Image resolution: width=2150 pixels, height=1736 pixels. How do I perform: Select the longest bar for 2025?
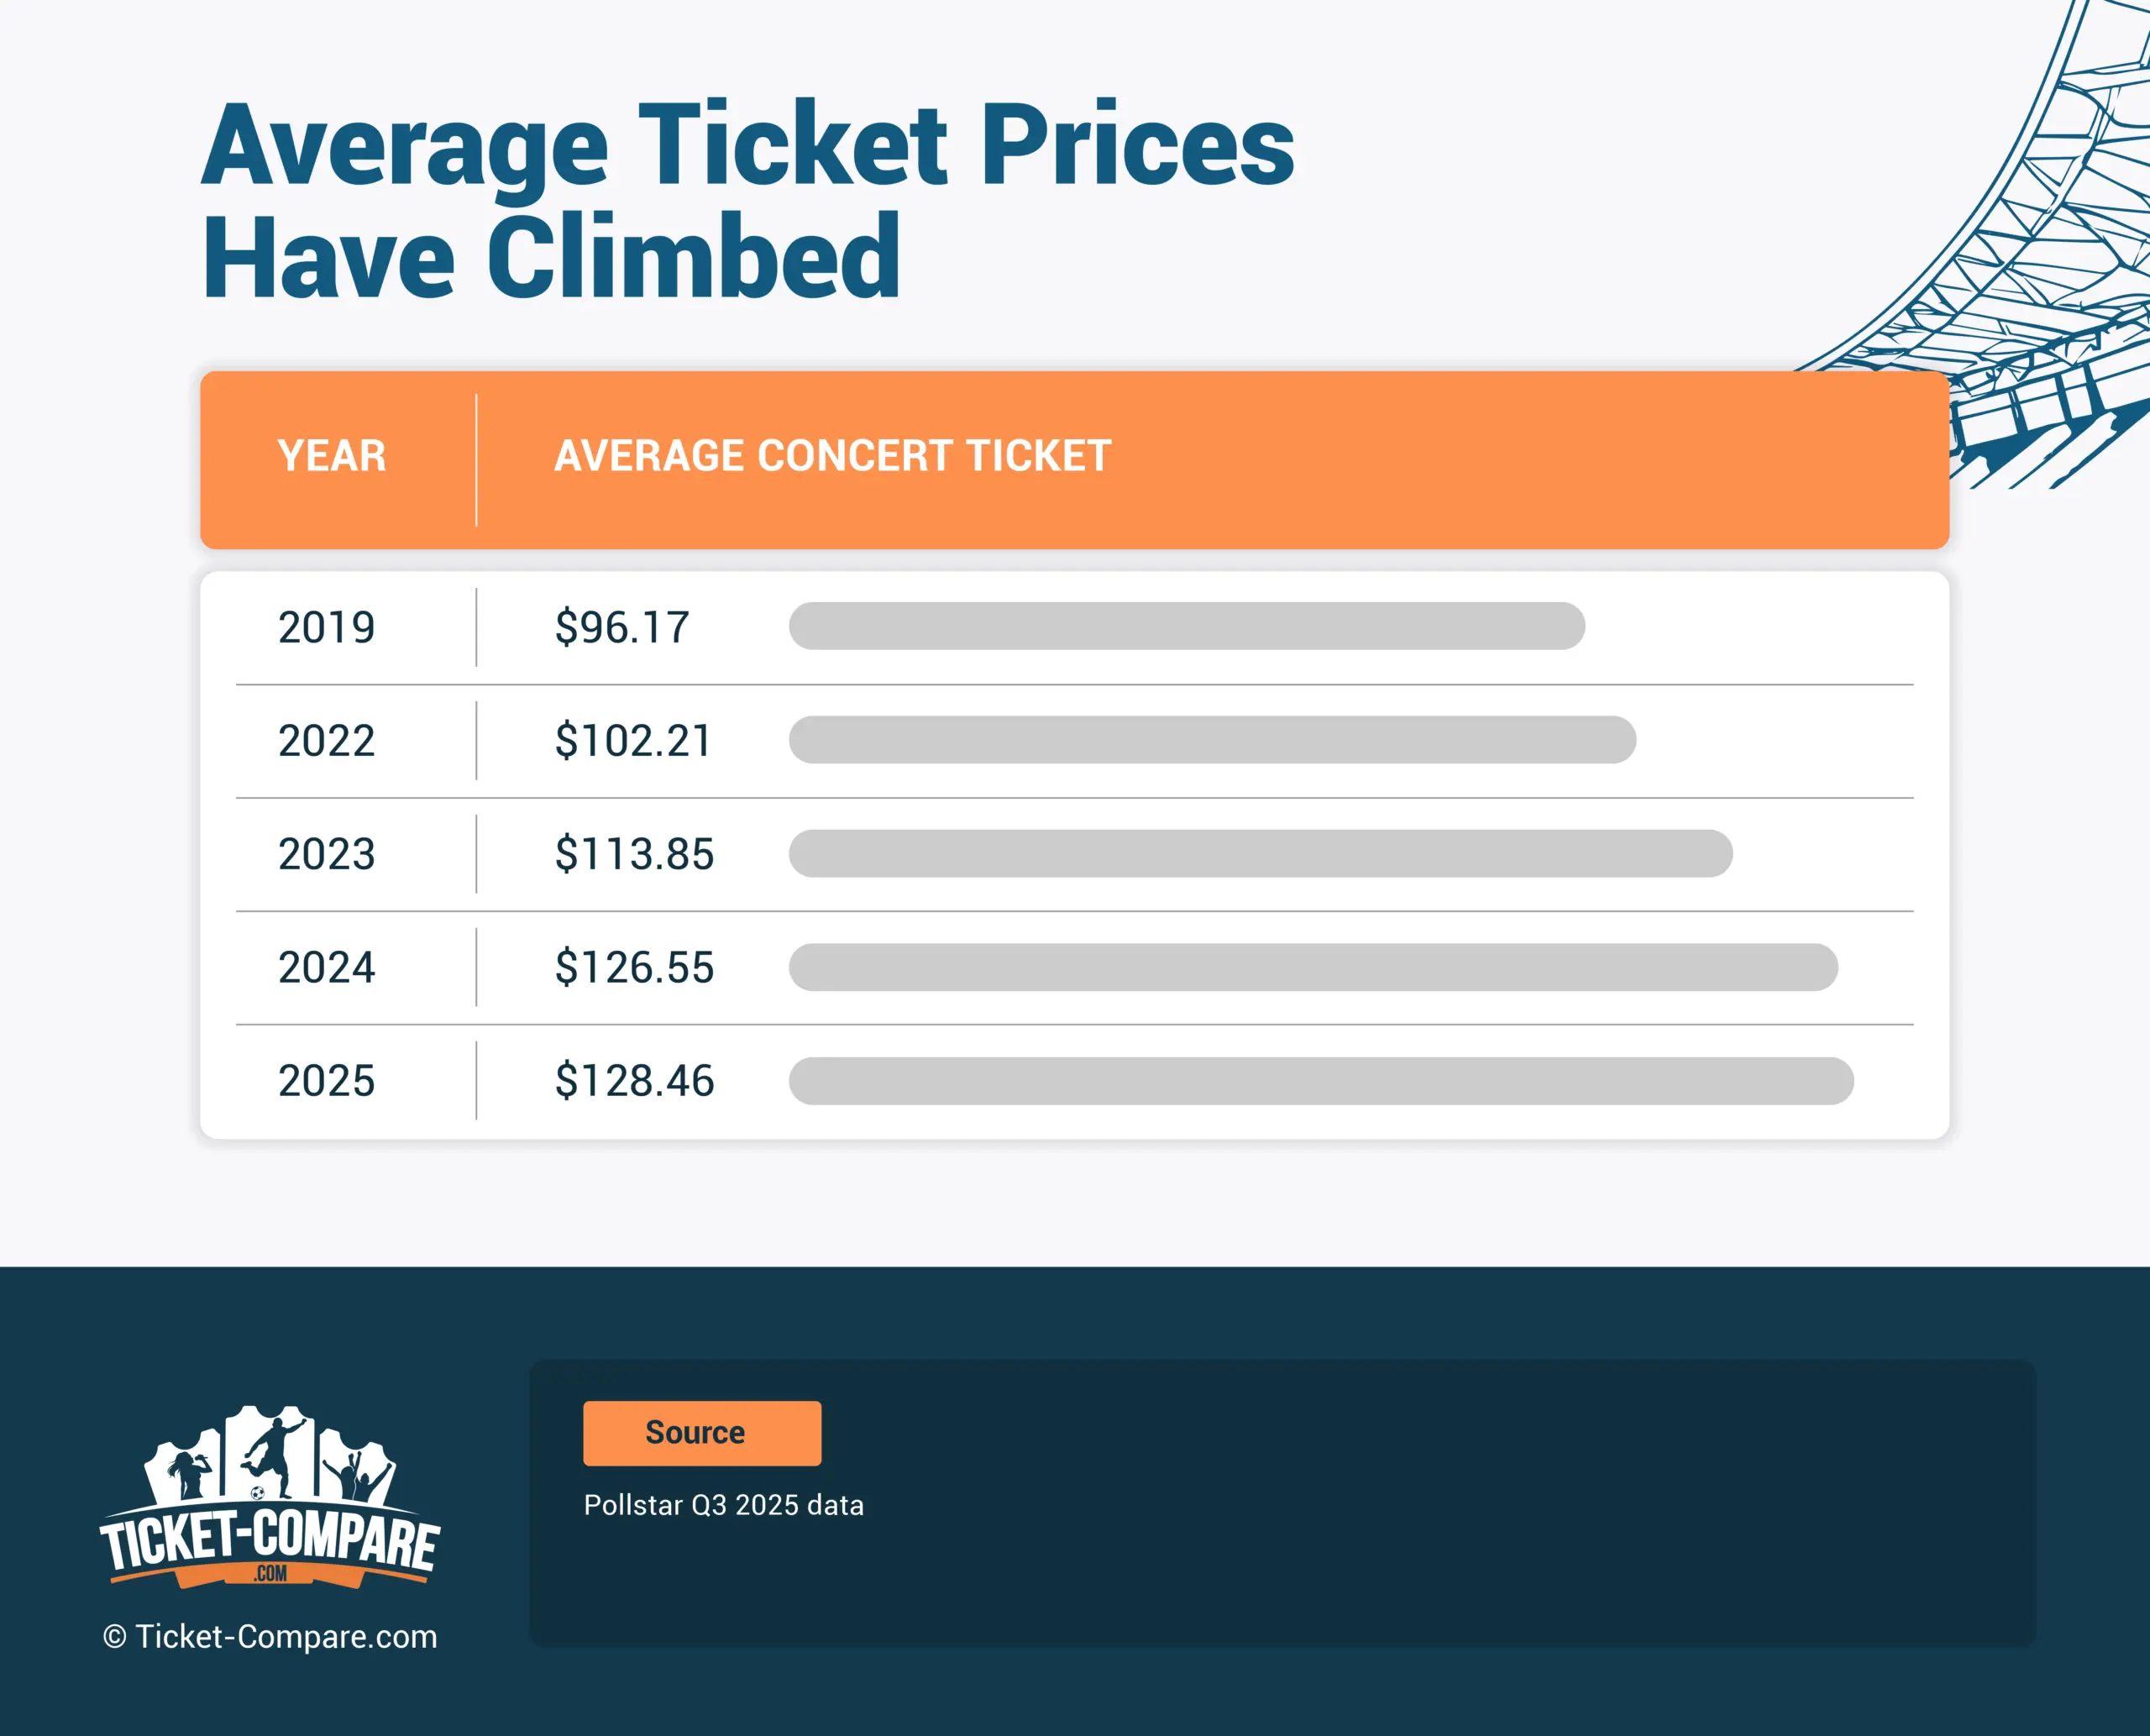[1320, 1081]
